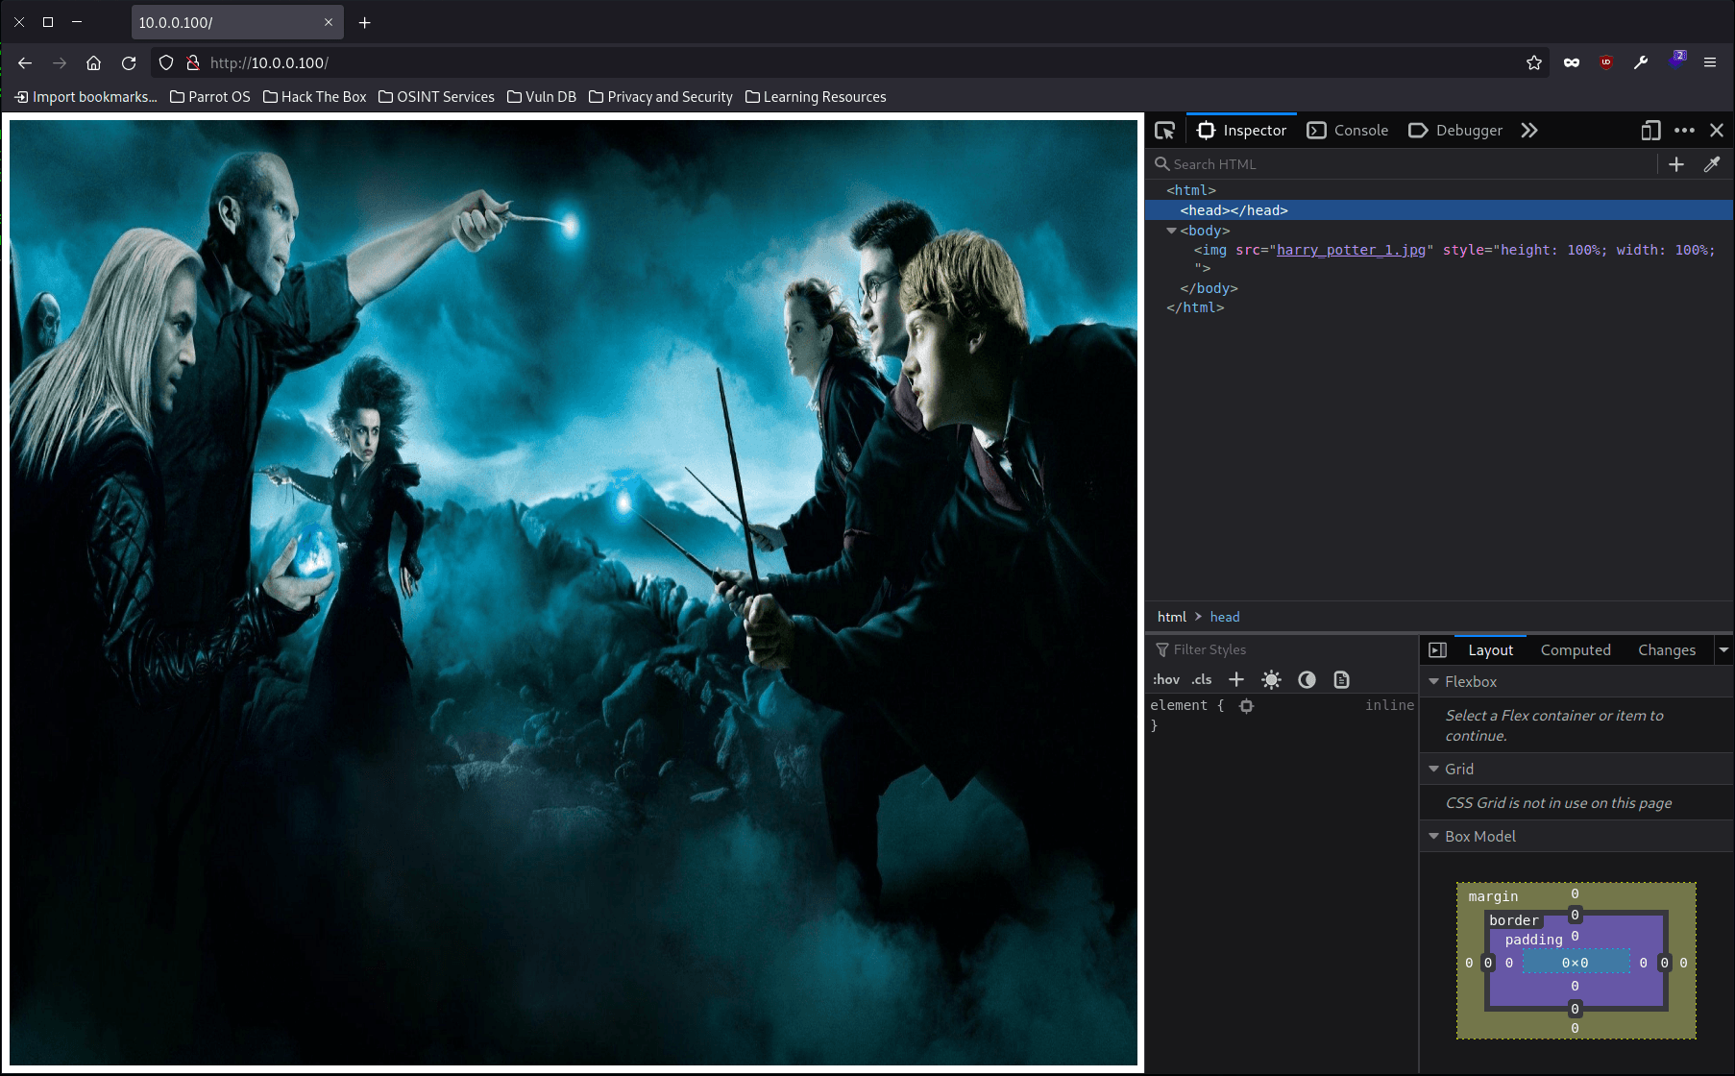Collapse the body element node
The image size is (1735, 1076).
(1171, 231)
